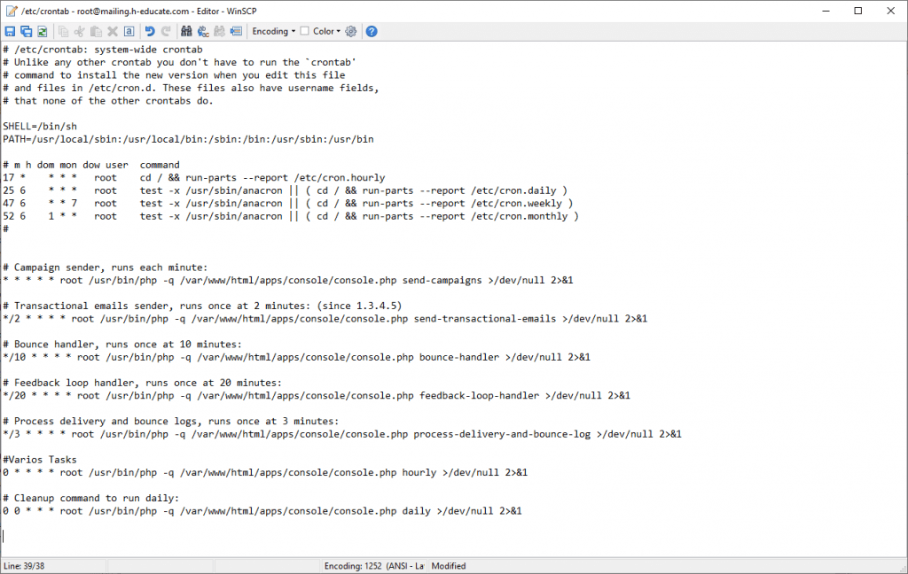Reload the file from server

point(43,31)
